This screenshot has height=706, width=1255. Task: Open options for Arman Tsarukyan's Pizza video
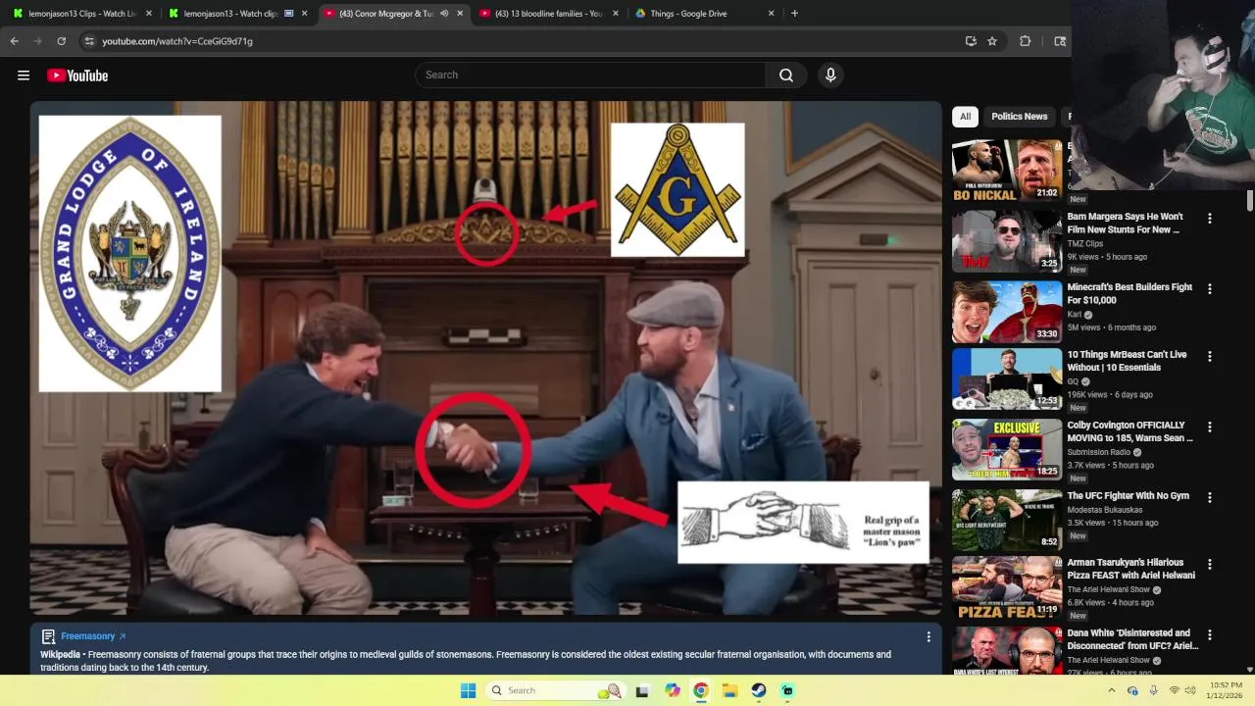(1210, 564)
